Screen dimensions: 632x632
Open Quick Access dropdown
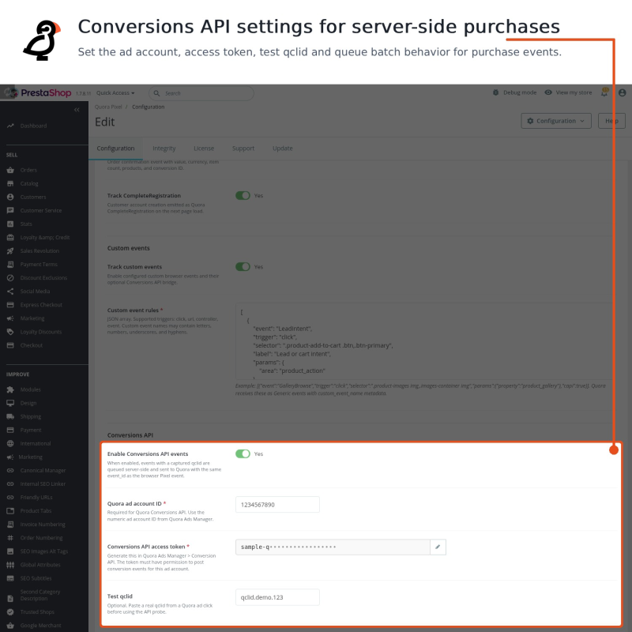tap(115, 92)
